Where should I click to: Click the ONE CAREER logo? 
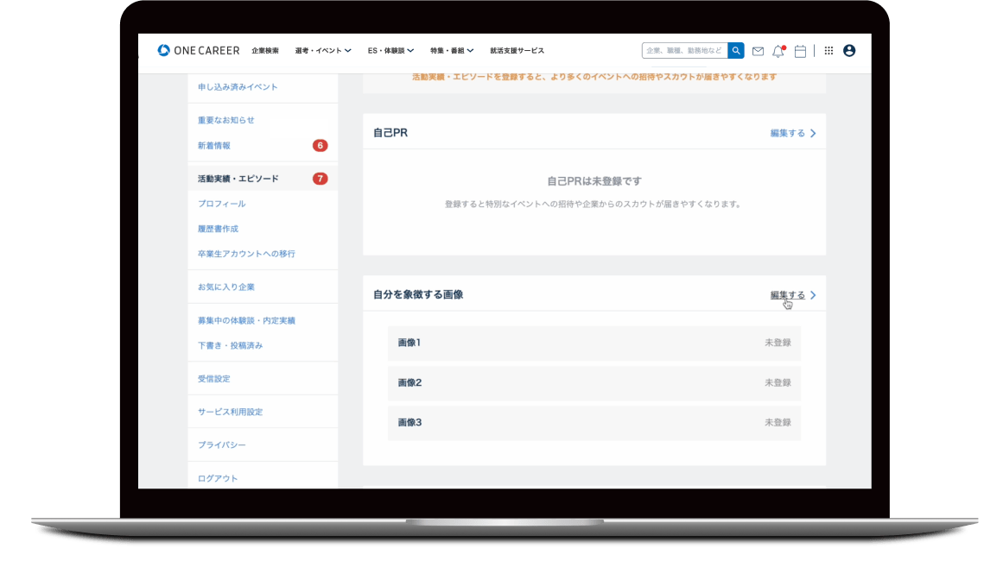click(x=198, y=51)
